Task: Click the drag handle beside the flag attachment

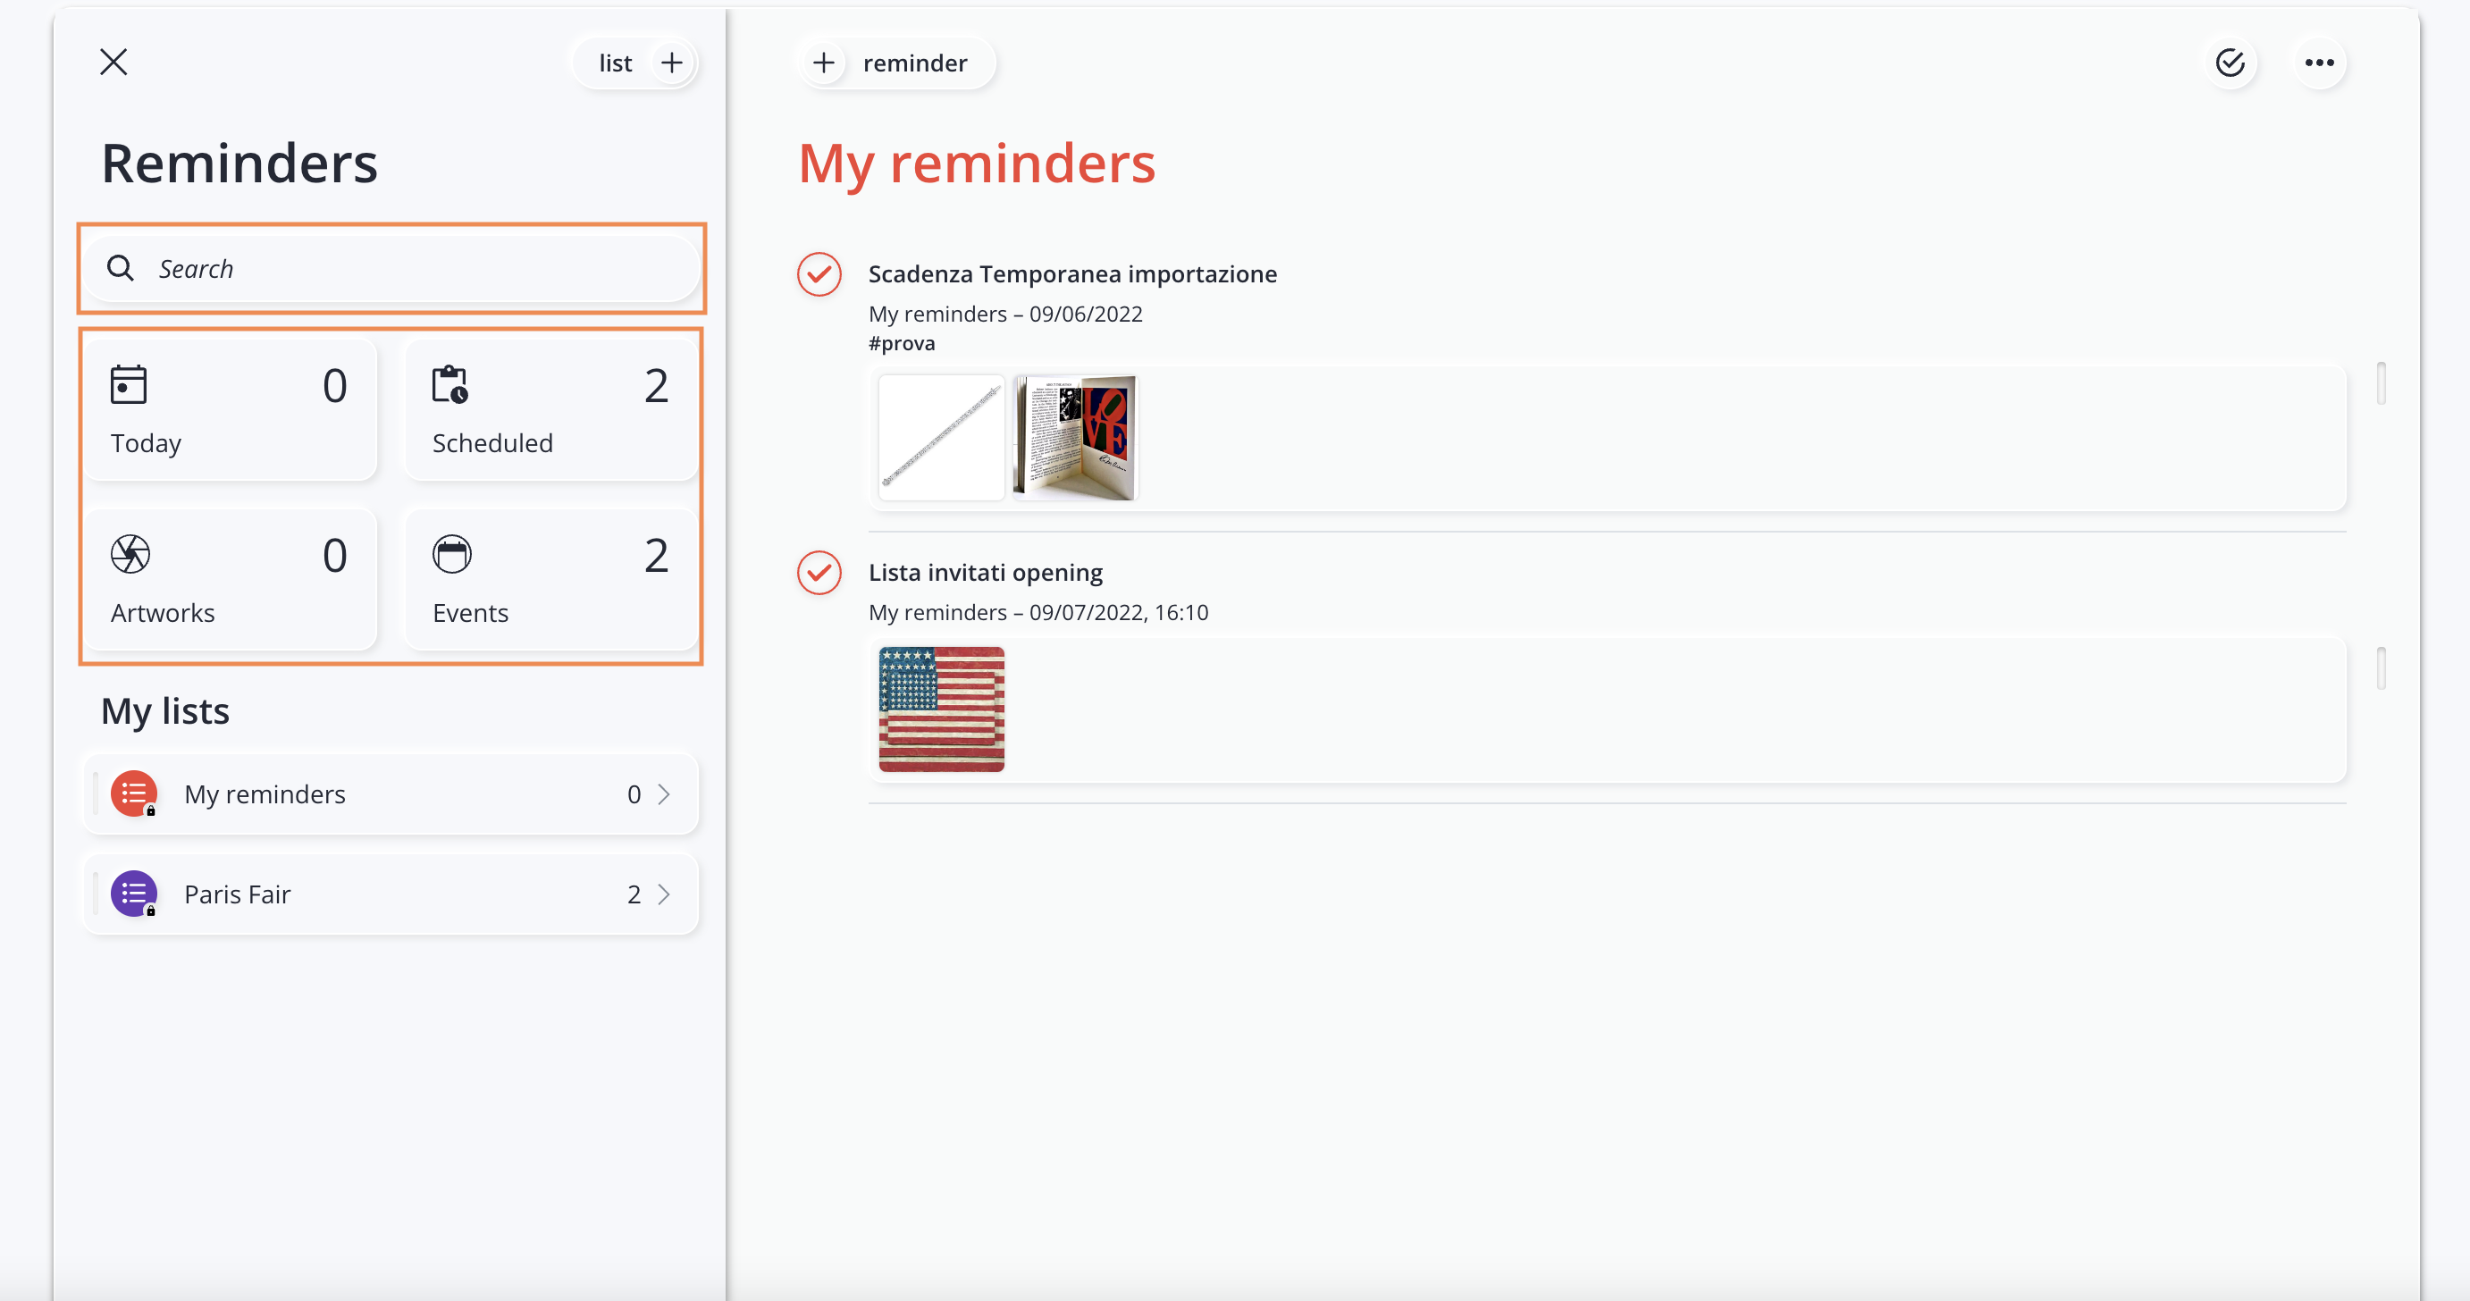Action: pyautogui.click(x=2381, y=668)
